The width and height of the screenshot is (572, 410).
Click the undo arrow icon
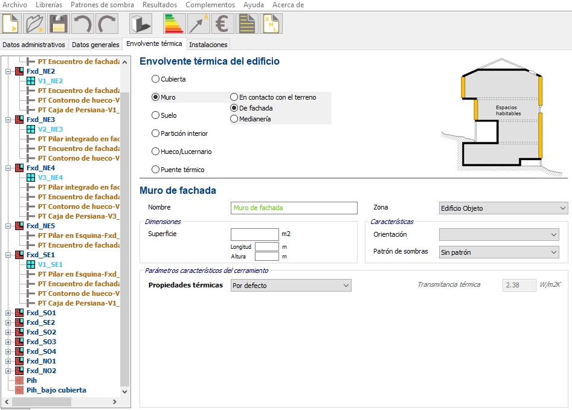point(82,24)
